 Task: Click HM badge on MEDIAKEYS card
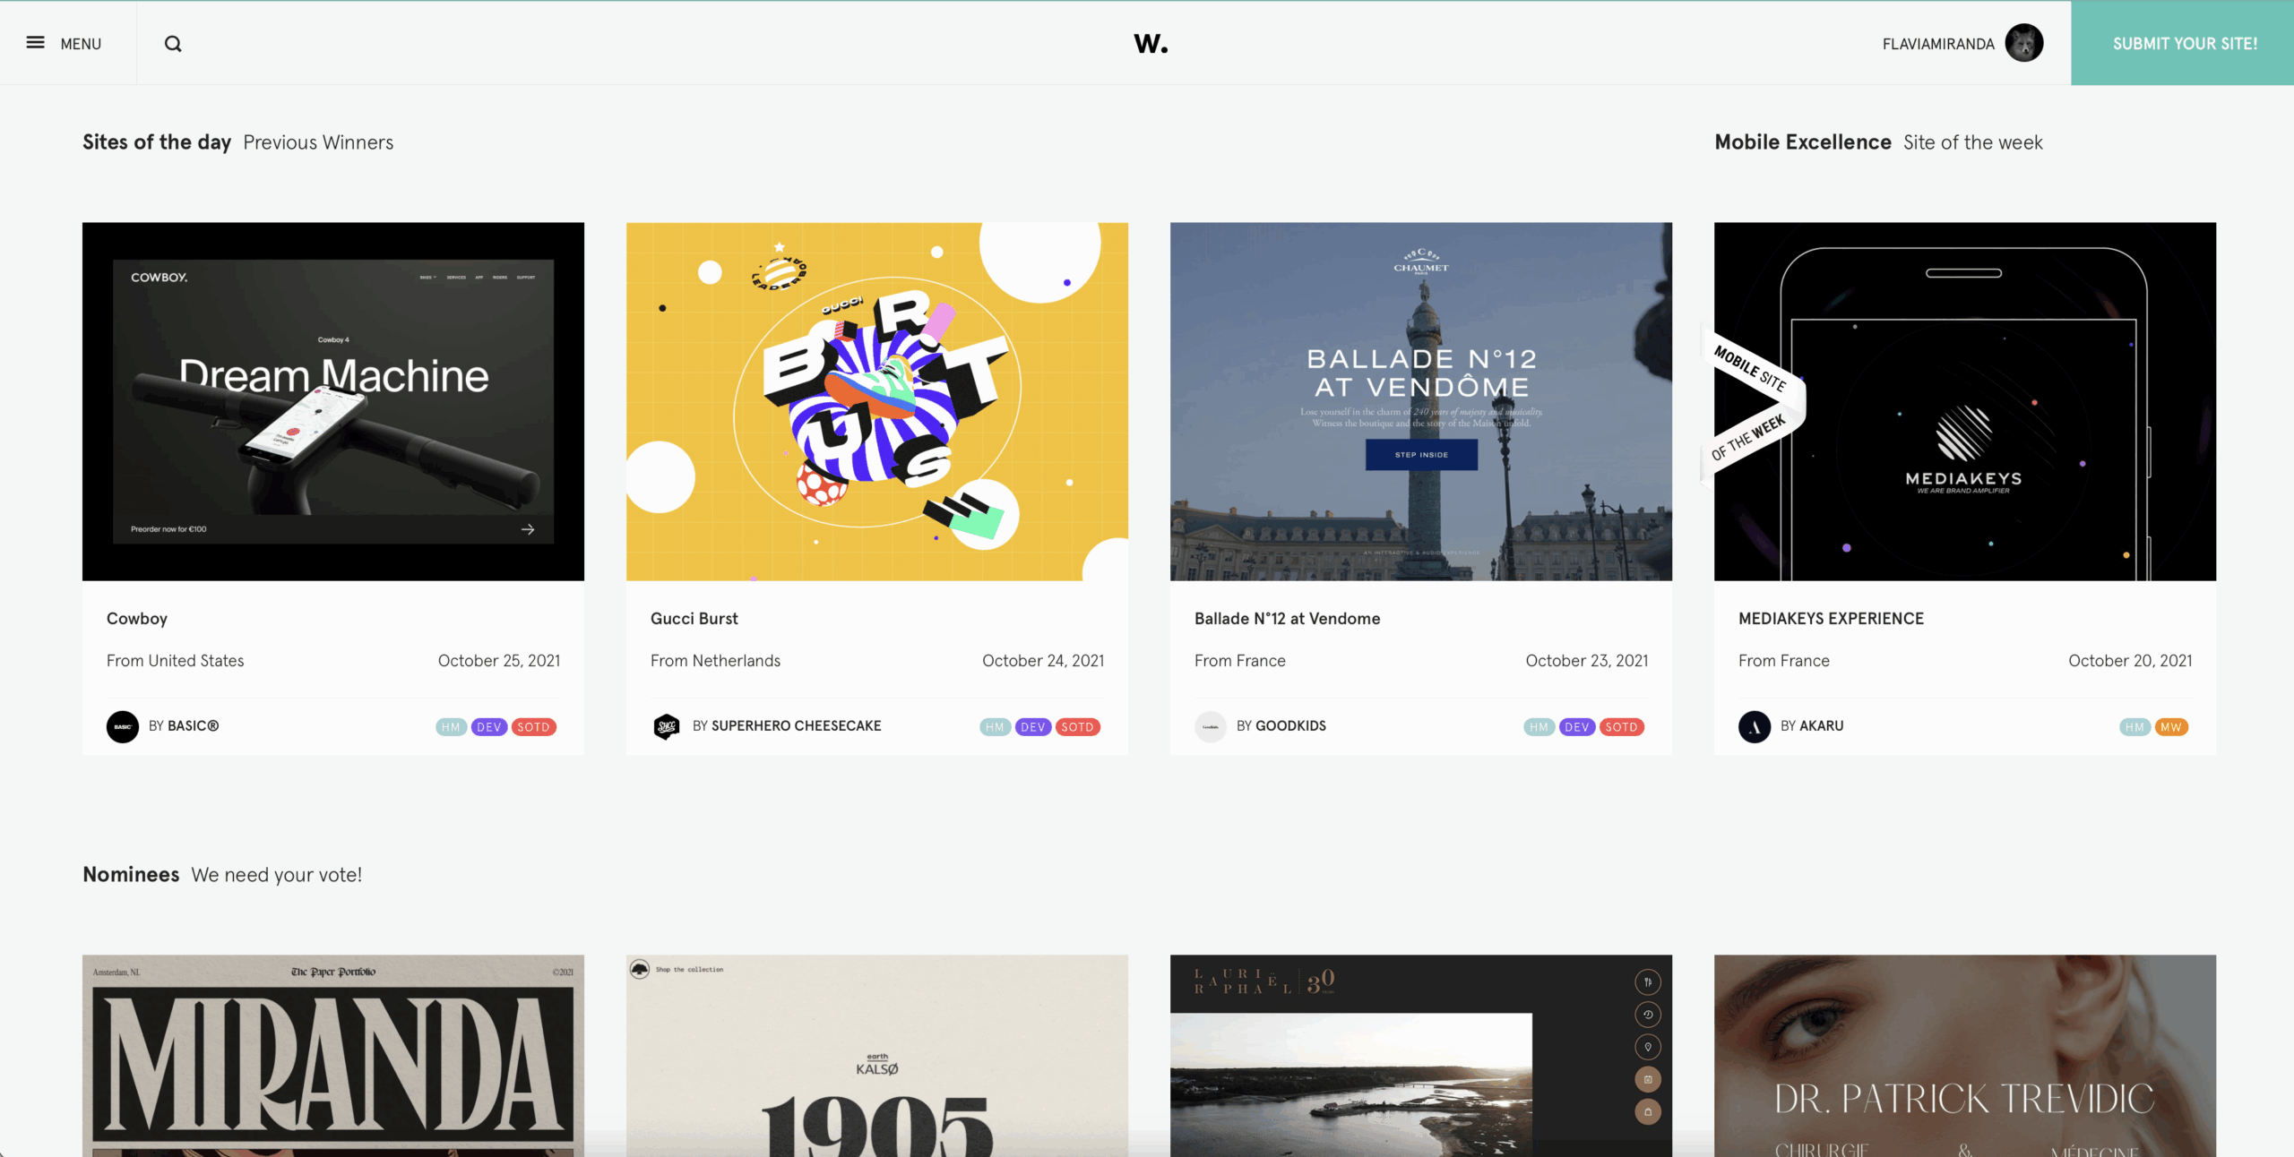[2134, 727]
